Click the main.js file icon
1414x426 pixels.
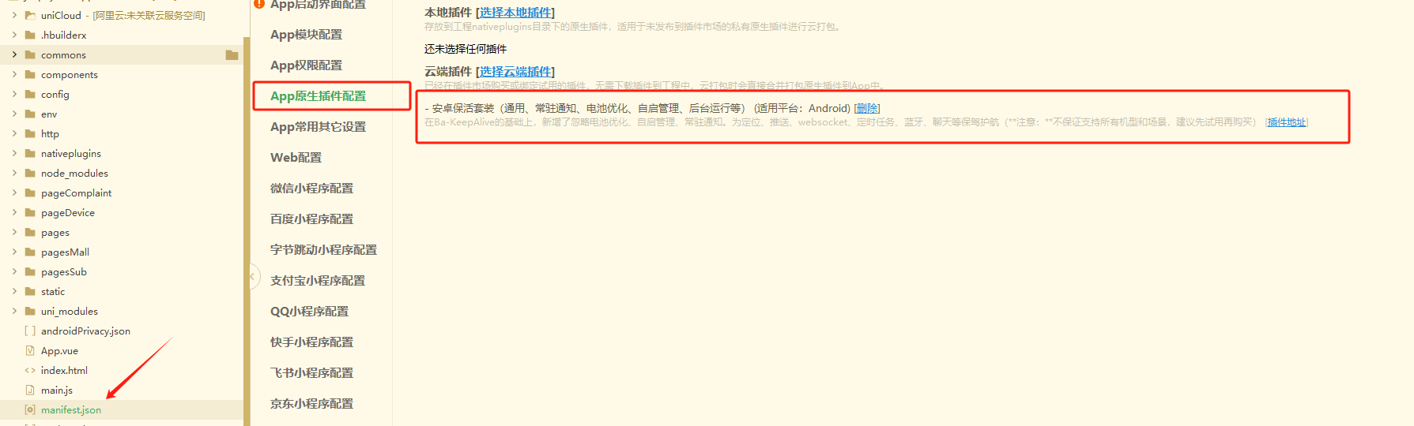30,390
